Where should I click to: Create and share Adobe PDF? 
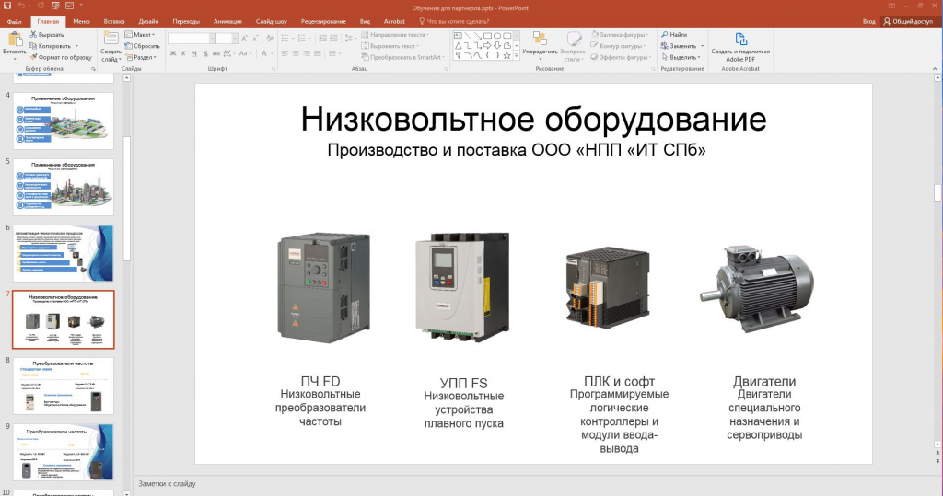pyautogui.click(x=740, y=47)
